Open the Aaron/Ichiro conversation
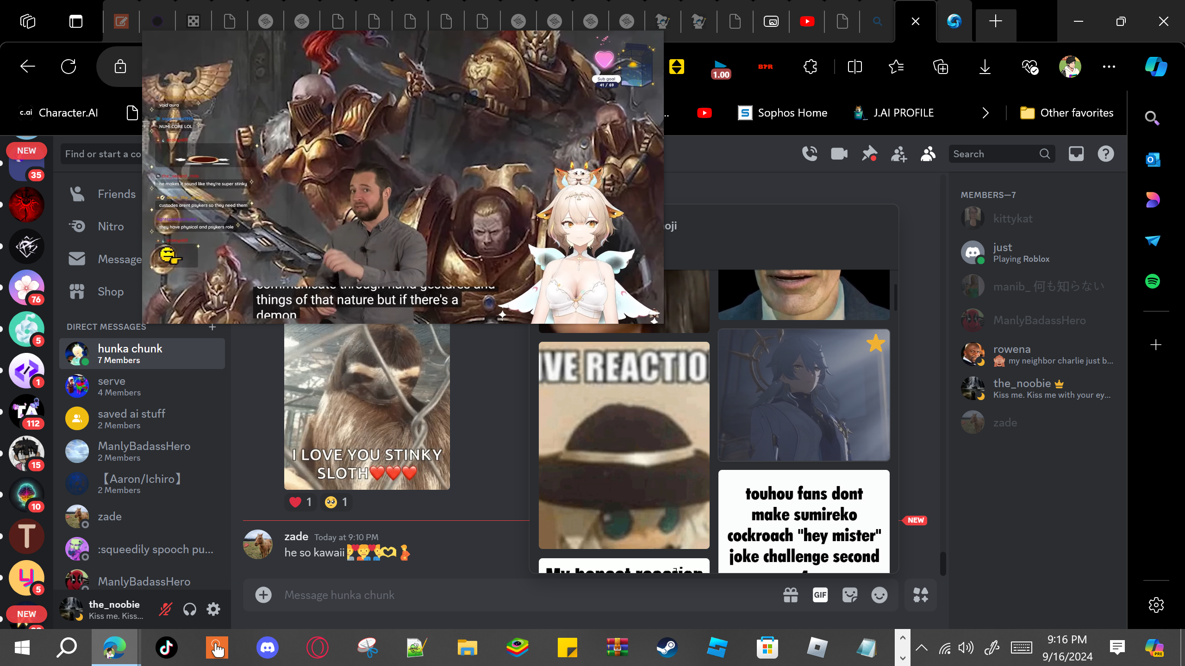Screen dimensions: 1185x666 click(142, 484)
